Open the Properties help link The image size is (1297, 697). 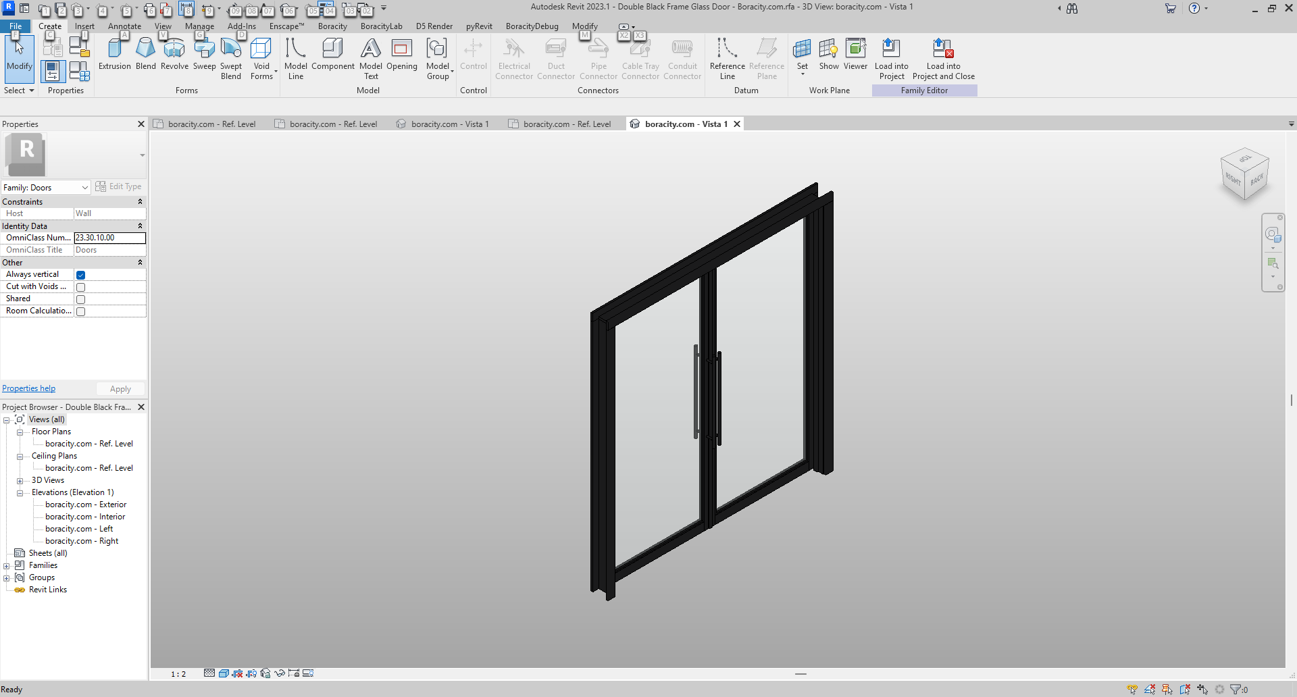[x=29, y=388]
